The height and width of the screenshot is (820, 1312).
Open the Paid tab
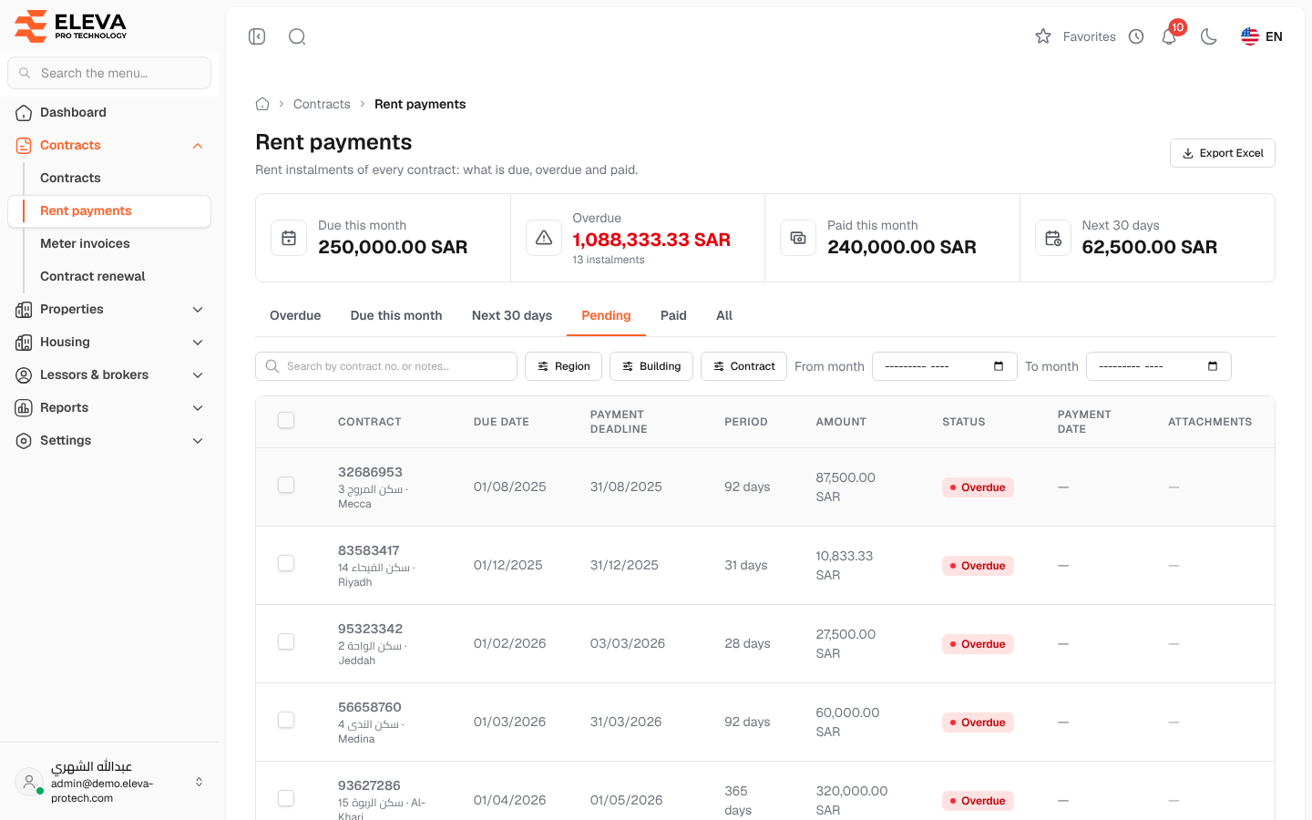click(673, 315)
